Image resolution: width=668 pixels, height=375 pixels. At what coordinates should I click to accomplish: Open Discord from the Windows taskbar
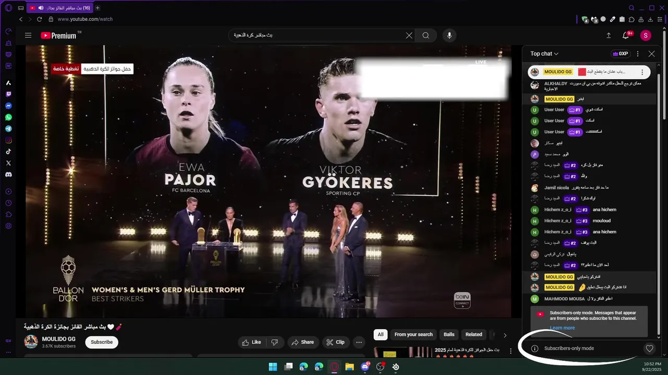[365, 367]
